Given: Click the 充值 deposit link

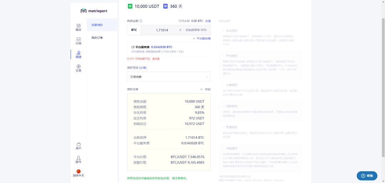Looking at the screenshot, I should [x=208, y=21].
